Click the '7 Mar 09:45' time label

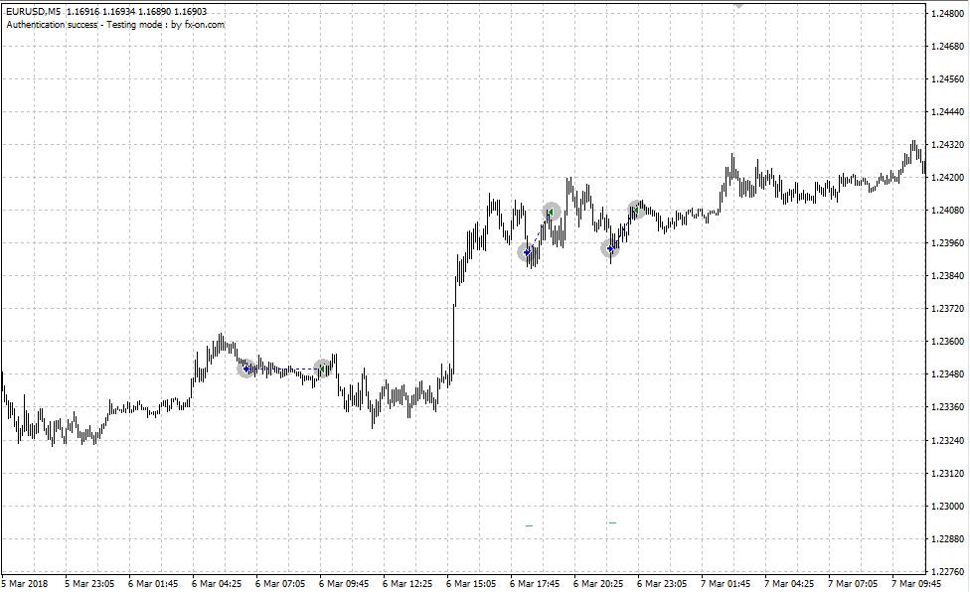[916, 583]
